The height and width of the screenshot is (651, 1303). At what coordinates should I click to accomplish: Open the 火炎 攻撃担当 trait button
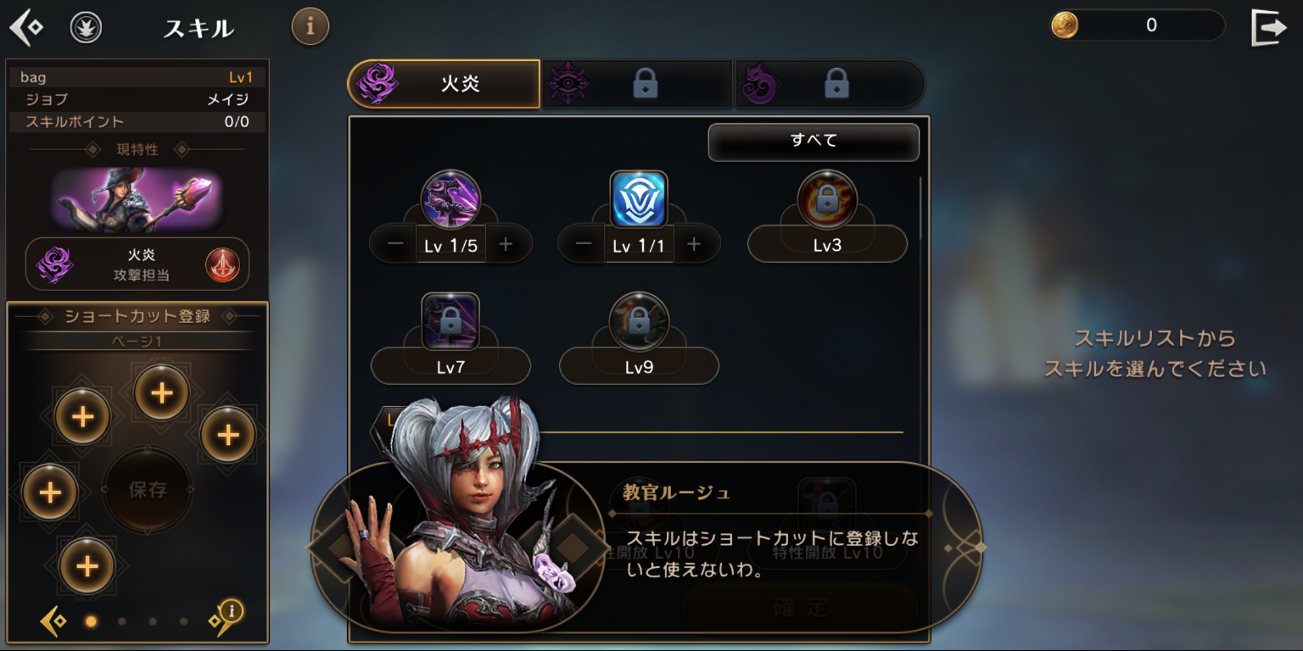(137, 265)
